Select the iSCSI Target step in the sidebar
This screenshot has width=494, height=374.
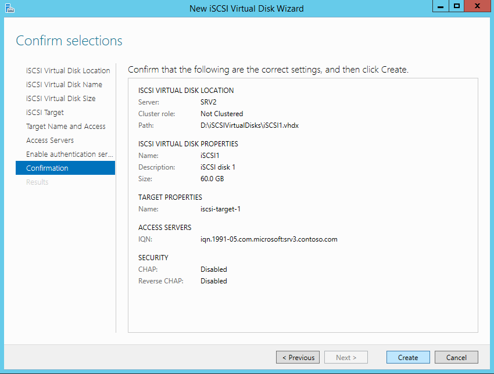point(45,113)
